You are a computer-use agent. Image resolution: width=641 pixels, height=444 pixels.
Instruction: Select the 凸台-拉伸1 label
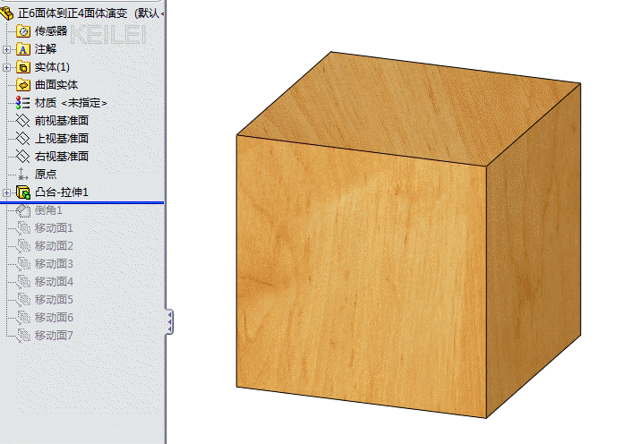pos(61,192)
